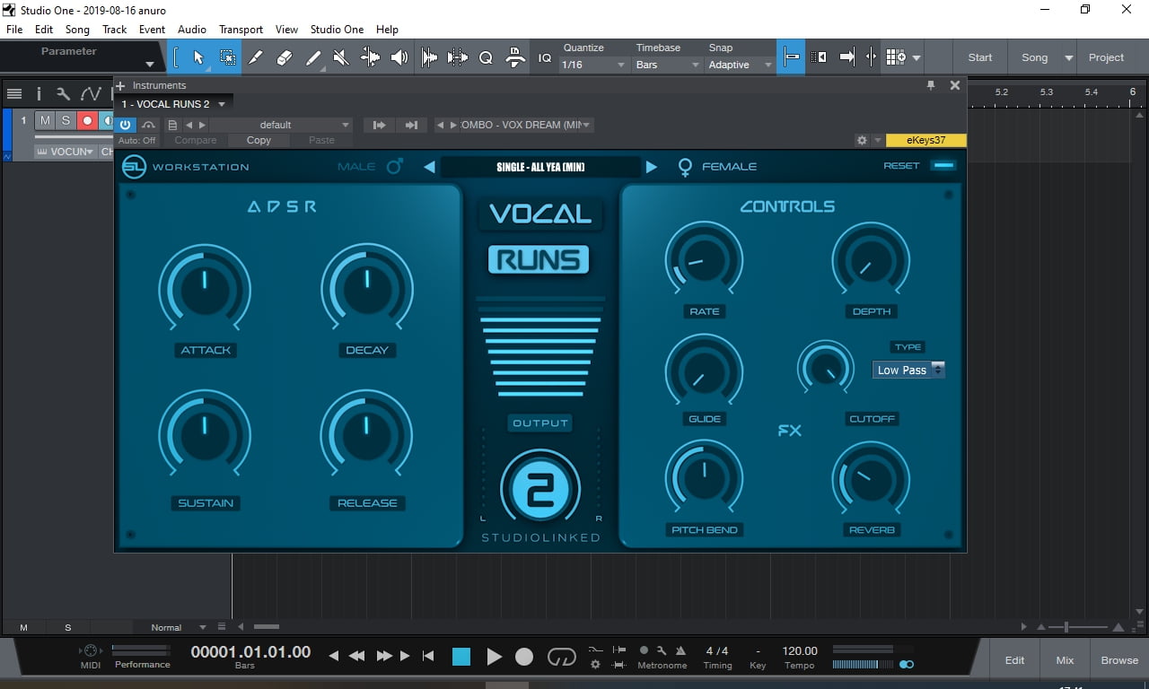
Task: Click the REVERB knob in FX section
Action: coord(870,480)
